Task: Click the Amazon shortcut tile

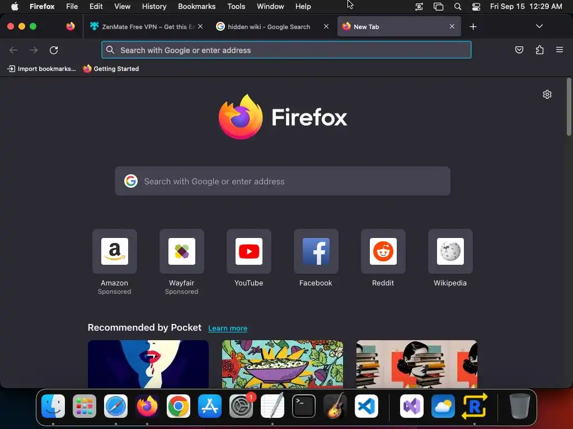Action: coord(114,251)
